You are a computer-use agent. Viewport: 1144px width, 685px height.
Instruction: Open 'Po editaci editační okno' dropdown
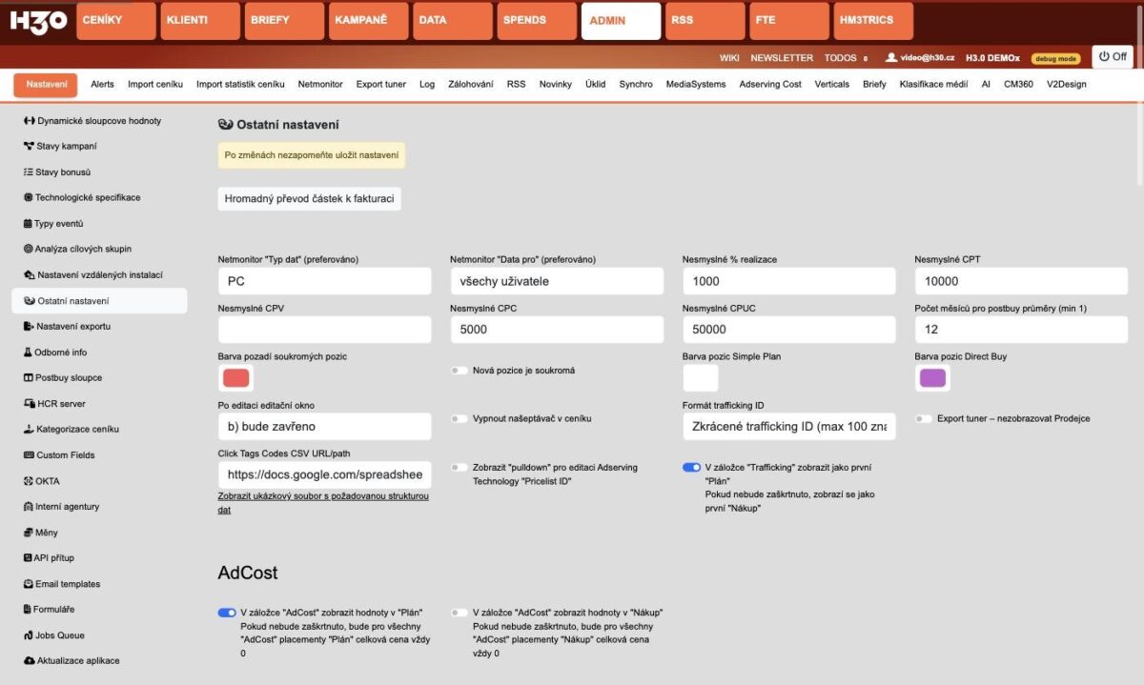pyautogui.click(x=325, y=426)
